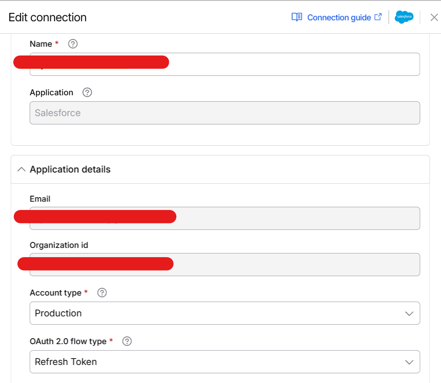Click the Edit connection dialog title
This screenshot has height=383, width=441.
(47, 17)
